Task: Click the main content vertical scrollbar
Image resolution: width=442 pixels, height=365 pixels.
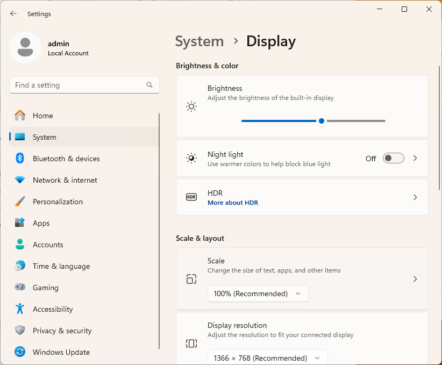Action: (439, 128)
